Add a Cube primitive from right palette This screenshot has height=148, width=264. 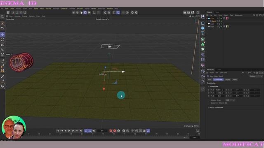203,28
